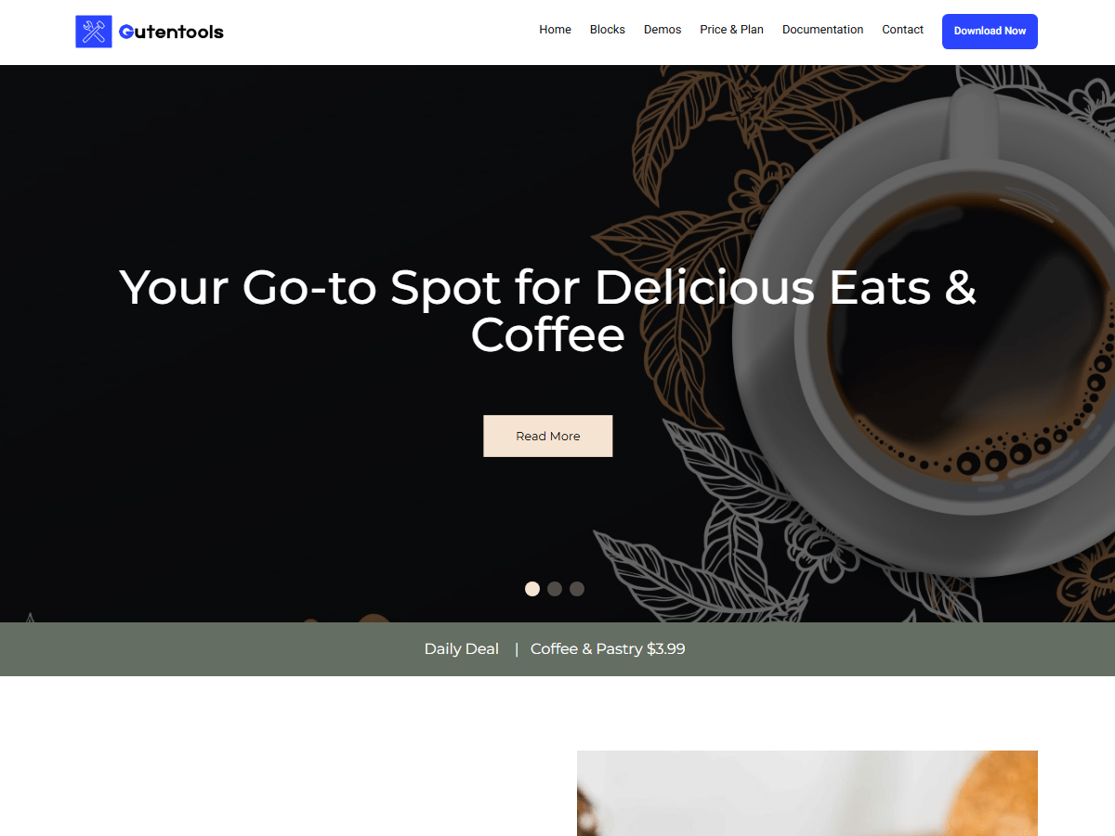The image size is (1115, 836).
Task: Click the Daily Deal label
Action: 462,649
